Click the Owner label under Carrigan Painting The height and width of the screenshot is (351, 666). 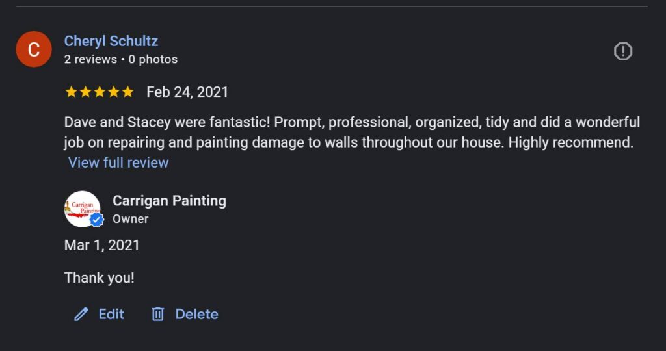click(x=131, y=219)
